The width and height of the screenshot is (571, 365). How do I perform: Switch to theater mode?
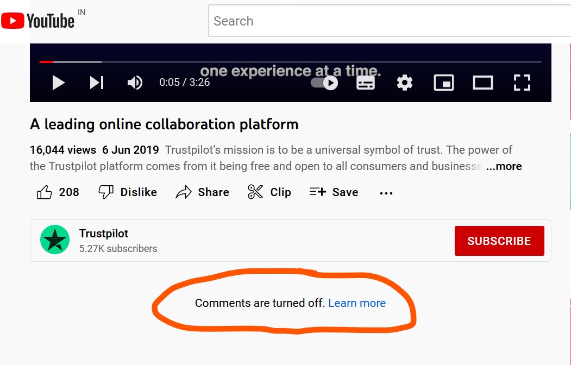point(482,83)
